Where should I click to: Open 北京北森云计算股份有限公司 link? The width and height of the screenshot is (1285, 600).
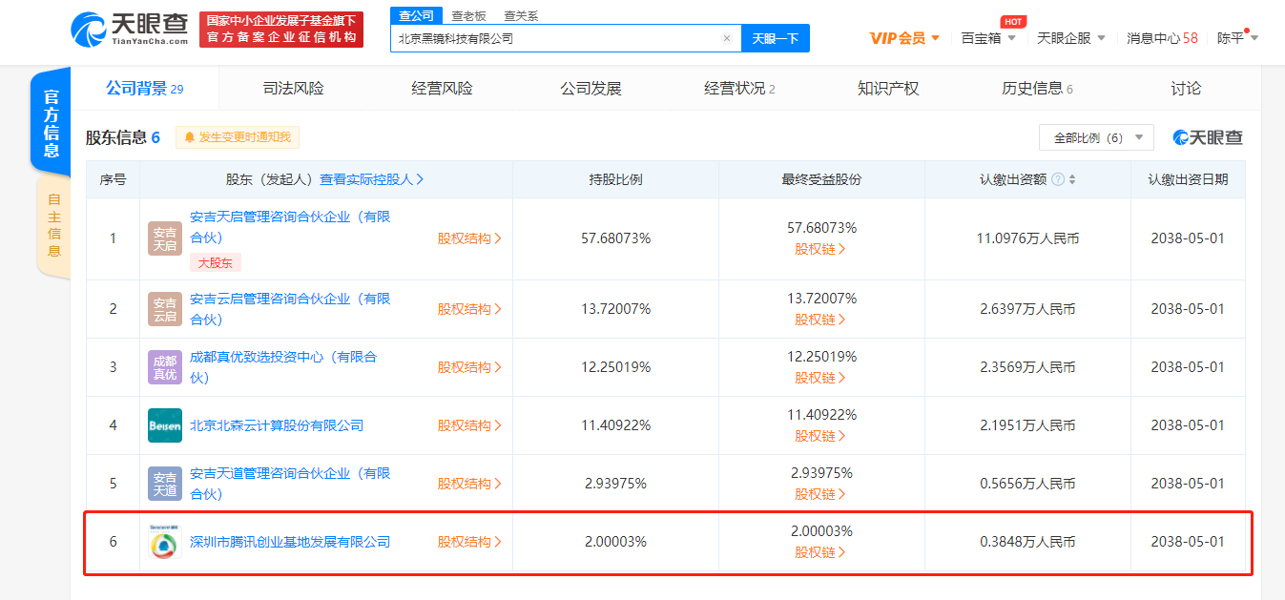pos(277,425)
